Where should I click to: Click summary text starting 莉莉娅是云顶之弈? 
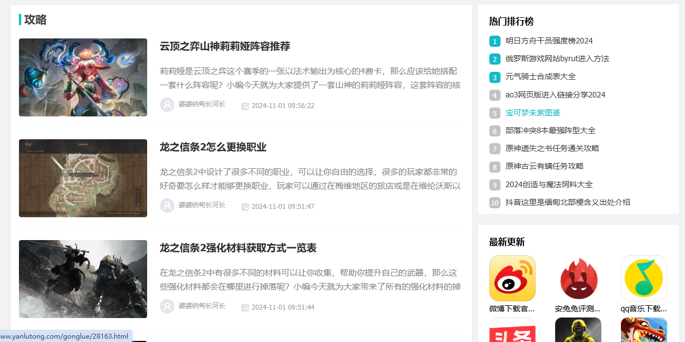(x=310, y=78)
